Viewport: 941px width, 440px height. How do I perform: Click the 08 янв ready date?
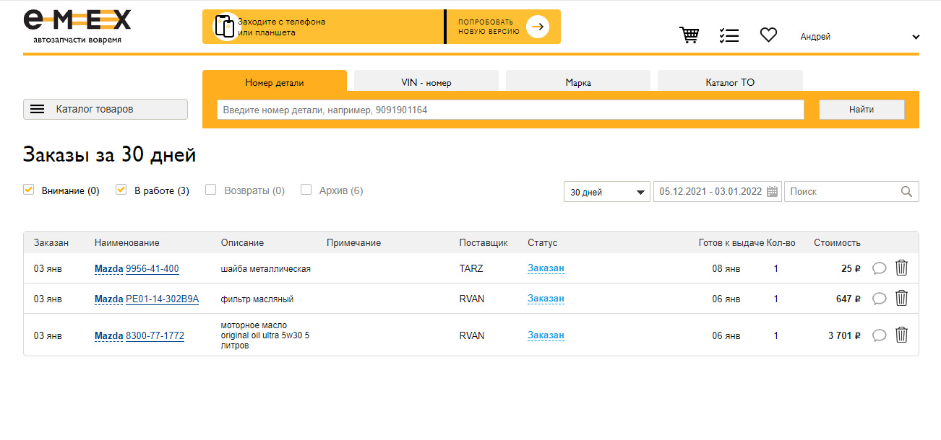726,269
